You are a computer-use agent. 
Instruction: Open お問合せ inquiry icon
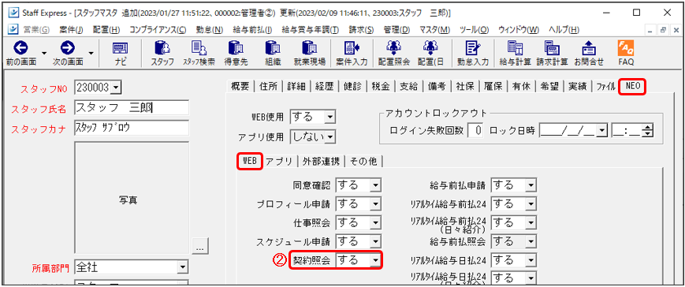click(x=589, y=53)
